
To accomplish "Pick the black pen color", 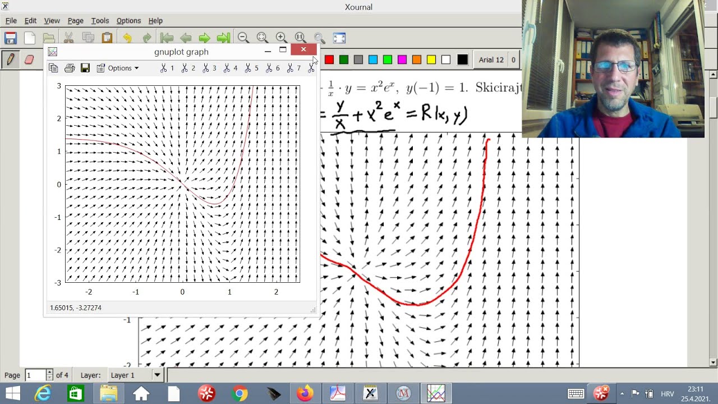I will pyautogui.click(x=462, y=59).
